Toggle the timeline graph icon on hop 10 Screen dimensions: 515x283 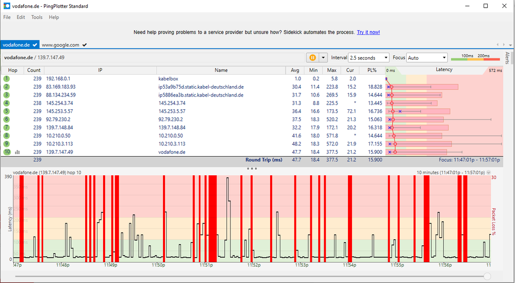[x=18, y=152]
